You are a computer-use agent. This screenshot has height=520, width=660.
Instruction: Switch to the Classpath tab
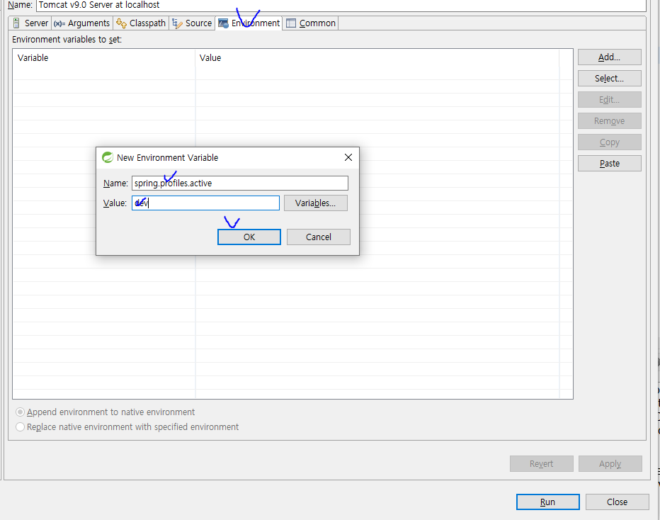pos(141,23)
